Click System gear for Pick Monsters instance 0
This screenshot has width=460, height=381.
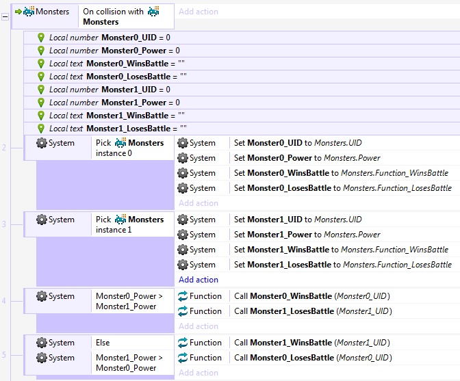[x=42, y=143]
